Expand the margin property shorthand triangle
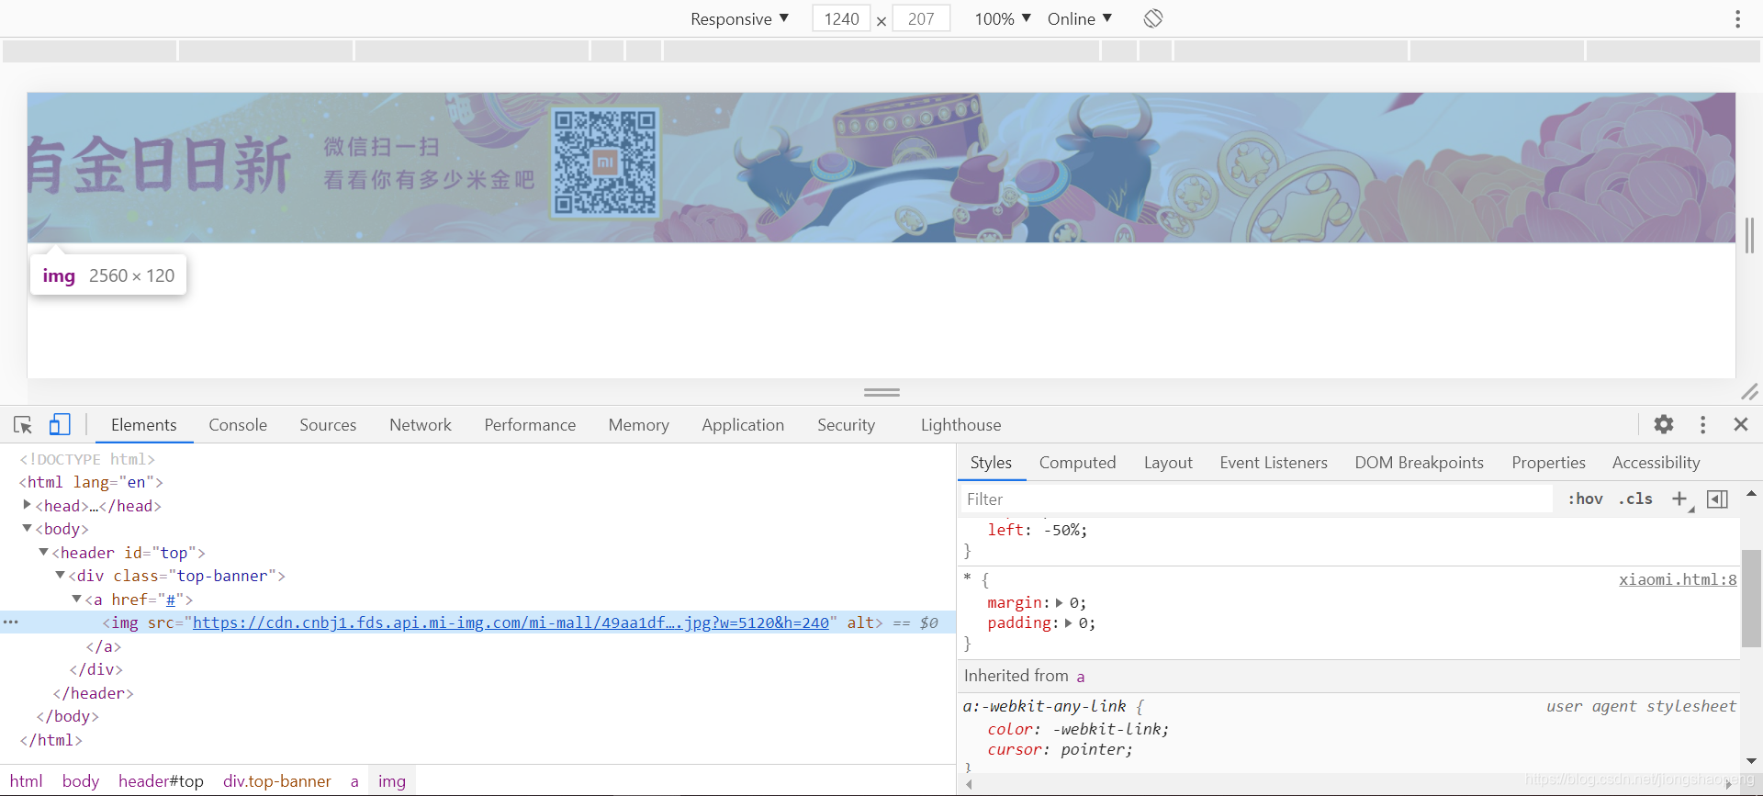 [1059, 603]
